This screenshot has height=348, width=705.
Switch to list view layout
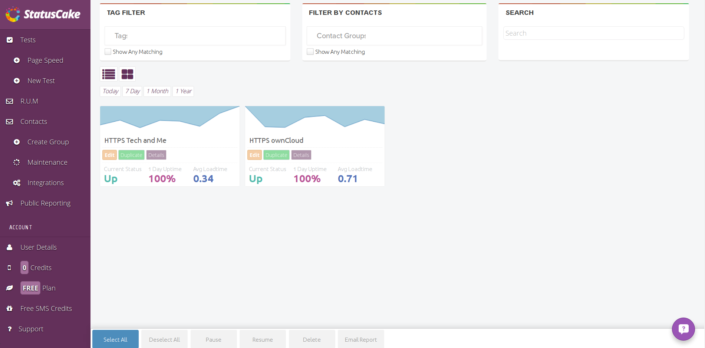pyautogui.click(x=109, y=74)
